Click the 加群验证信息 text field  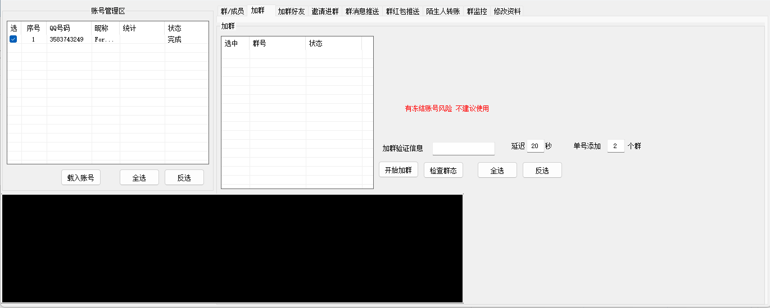point(463,148)
